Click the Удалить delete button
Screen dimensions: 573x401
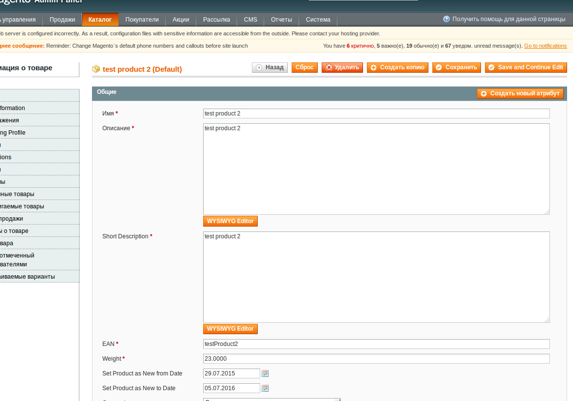(342, 67)
